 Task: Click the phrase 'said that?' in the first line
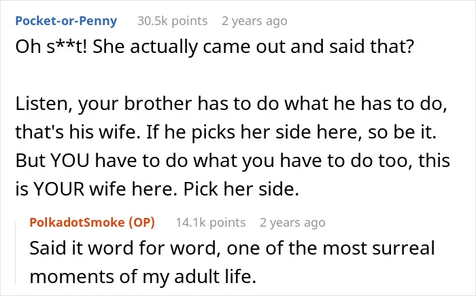(372, 47)
